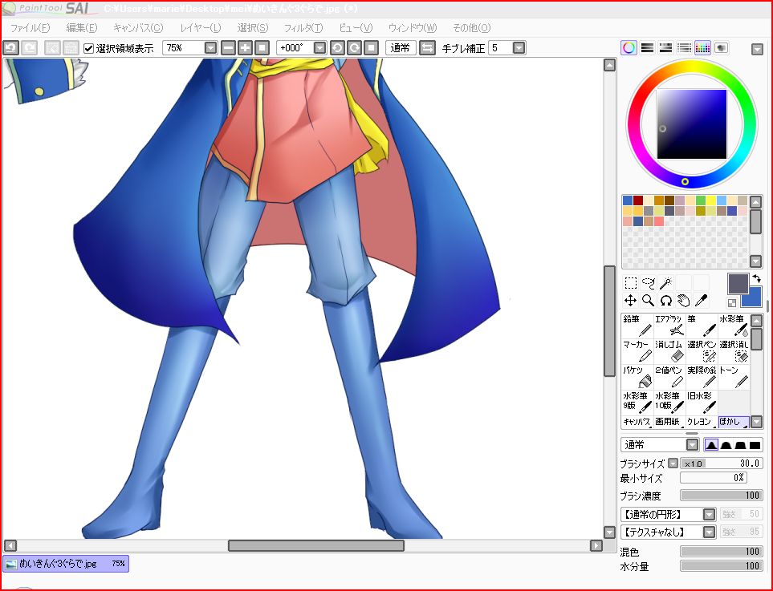
Task: Click the redo arrow icon in toolbar
Action: coord(30,48)
